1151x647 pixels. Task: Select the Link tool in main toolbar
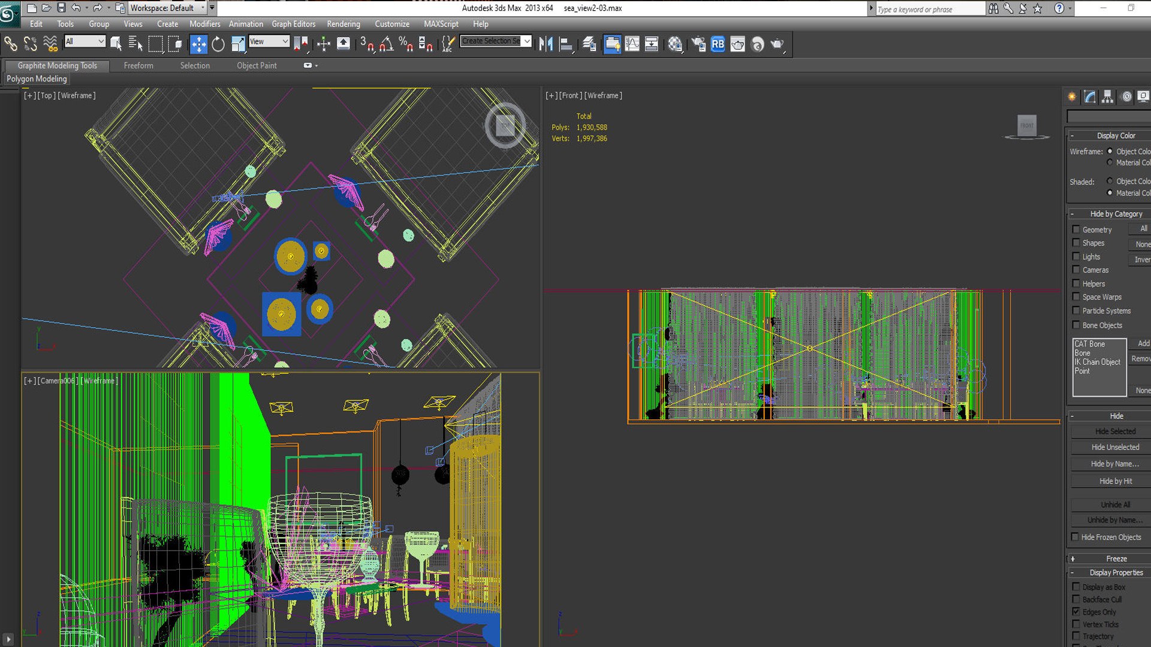pos(11,44)
